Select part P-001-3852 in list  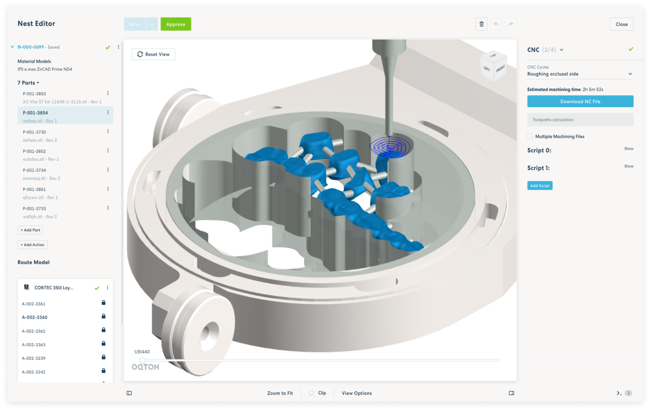point(35,151)
